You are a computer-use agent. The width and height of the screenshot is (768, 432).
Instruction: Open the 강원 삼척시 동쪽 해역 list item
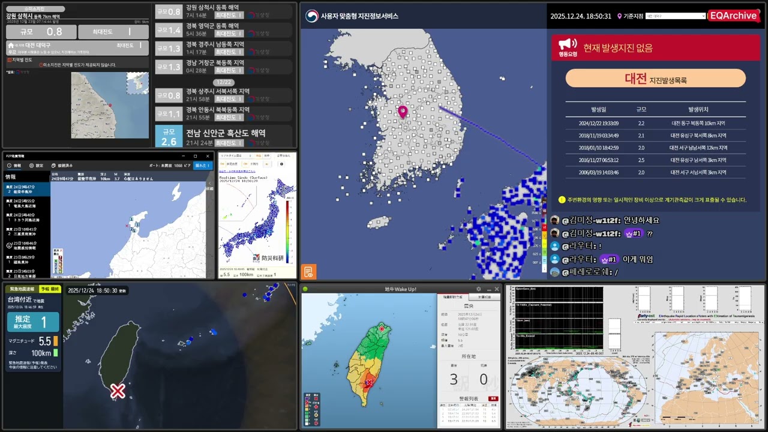click(224, 11)
